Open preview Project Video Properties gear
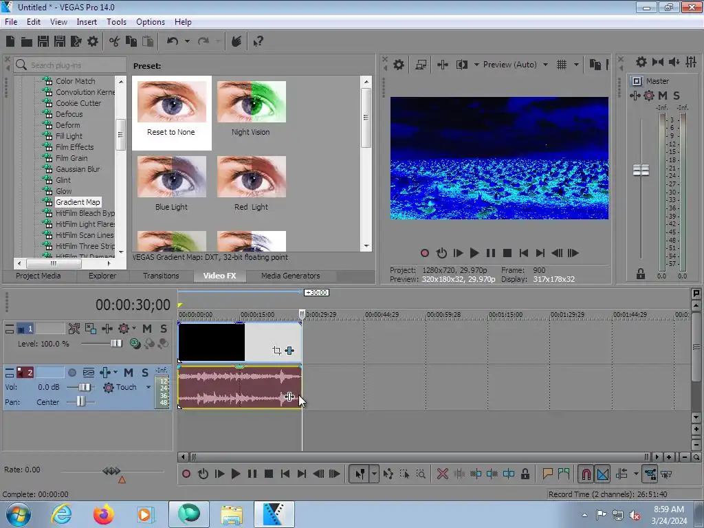Screen dimensions: 704x528 pos(399,65)
